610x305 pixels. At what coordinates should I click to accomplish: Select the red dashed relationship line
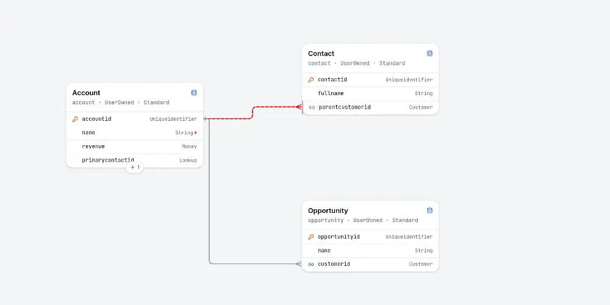[253, 113]
